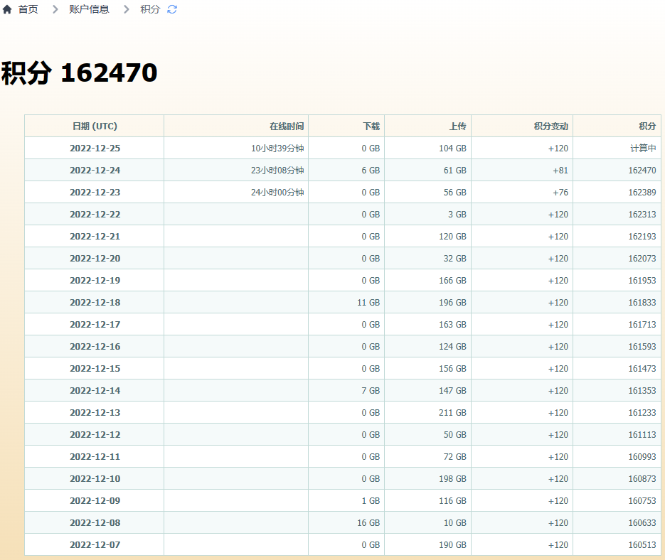665x560 pixels.
Task: Go to 账户信息 breadcrumb link
Action: [89, 9]
